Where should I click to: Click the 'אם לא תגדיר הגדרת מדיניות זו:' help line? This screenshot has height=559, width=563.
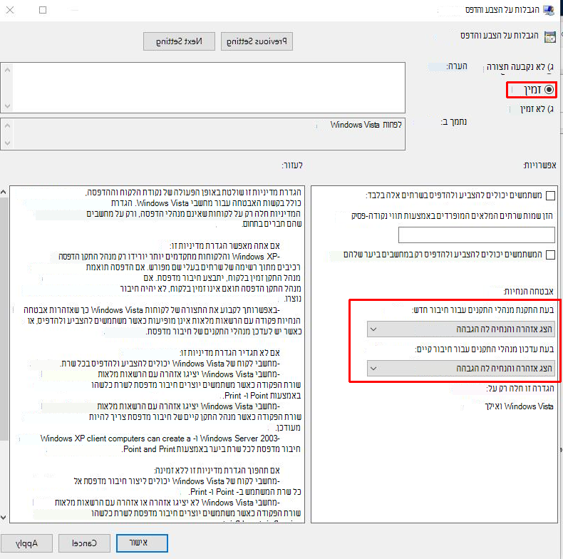pos(229,352)
